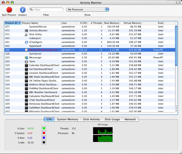
Task: Click the UK Yellow Pages Dashboard icon
Action: tap(26, 81)
